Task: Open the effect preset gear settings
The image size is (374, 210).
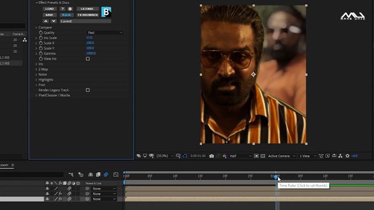Action: 70,9
